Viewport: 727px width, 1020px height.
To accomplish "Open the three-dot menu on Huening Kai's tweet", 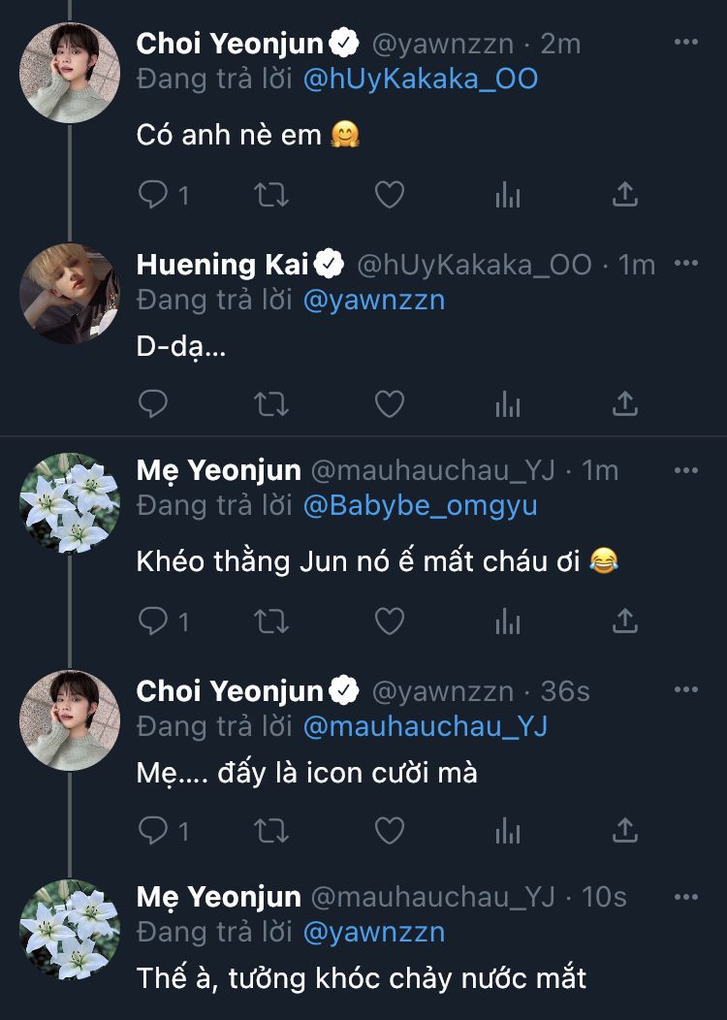I will coord(685,264).
